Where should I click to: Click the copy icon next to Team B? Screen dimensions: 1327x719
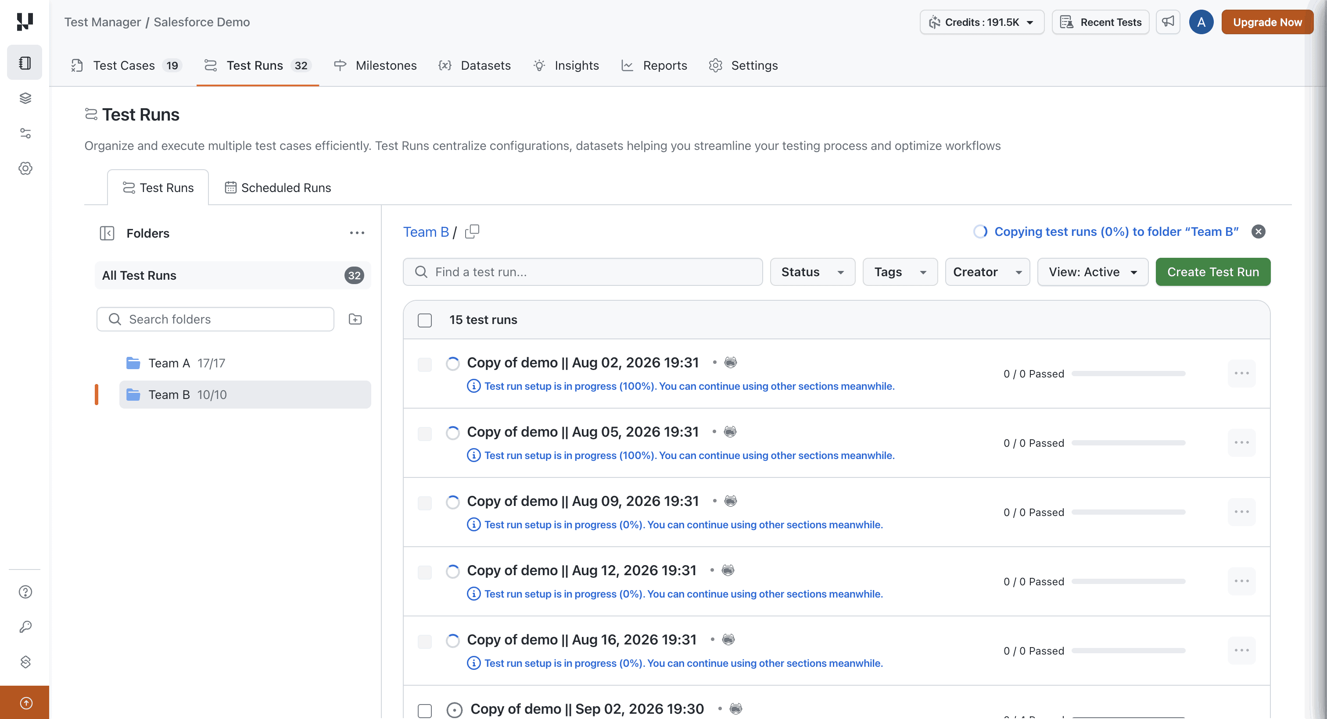click(x=472, y=231)
